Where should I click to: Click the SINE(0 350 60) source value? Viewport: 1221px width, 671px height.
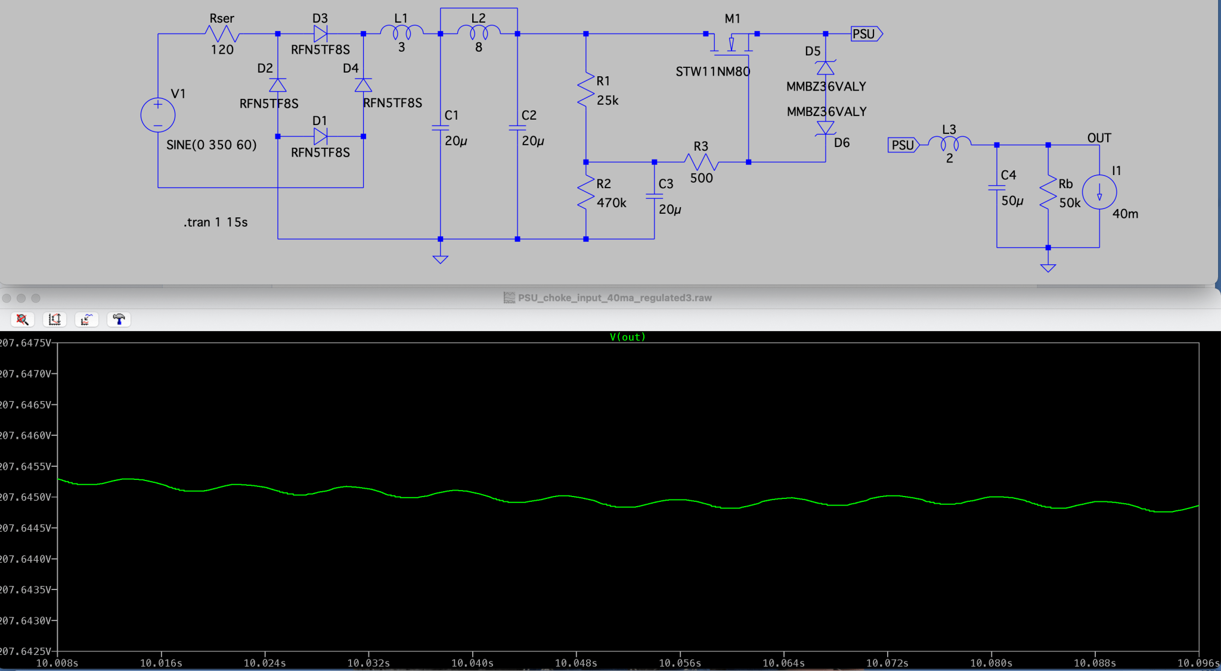click(x=212, y=145)
